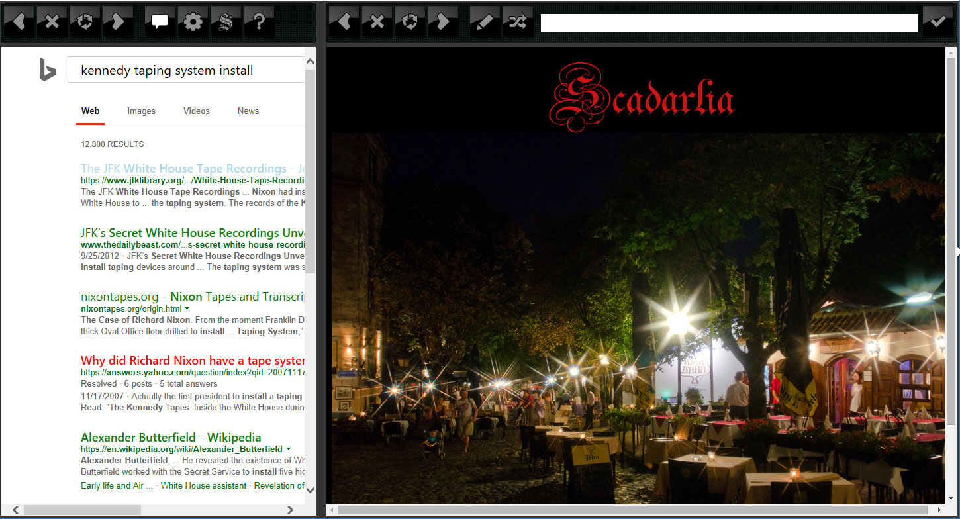Reload the right Scadarlia pane
The width and height of the screenshot is (960, 519).
pyautogui.click(x=410, y=22)
